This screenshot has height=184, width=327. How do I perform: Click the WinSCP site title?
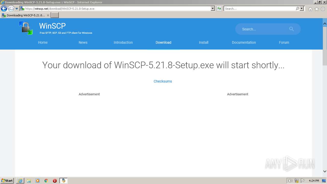click(52, 26)
